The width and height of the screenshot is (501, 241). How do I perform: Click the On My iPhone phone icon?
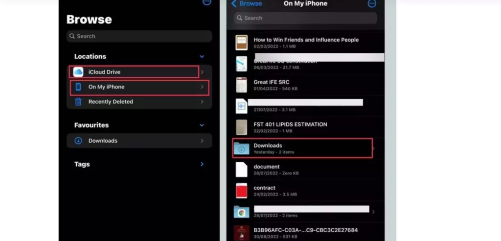pyautogui.click(x=78, y=87)
